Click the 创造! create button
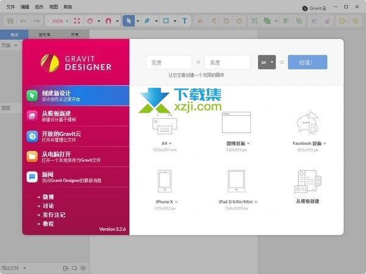 (x=307, y=62)
